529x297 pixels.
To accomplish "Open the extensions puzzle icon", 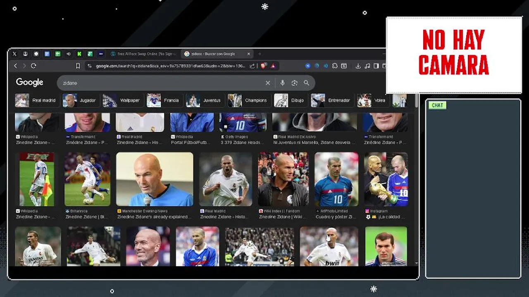I will [335, 66].
